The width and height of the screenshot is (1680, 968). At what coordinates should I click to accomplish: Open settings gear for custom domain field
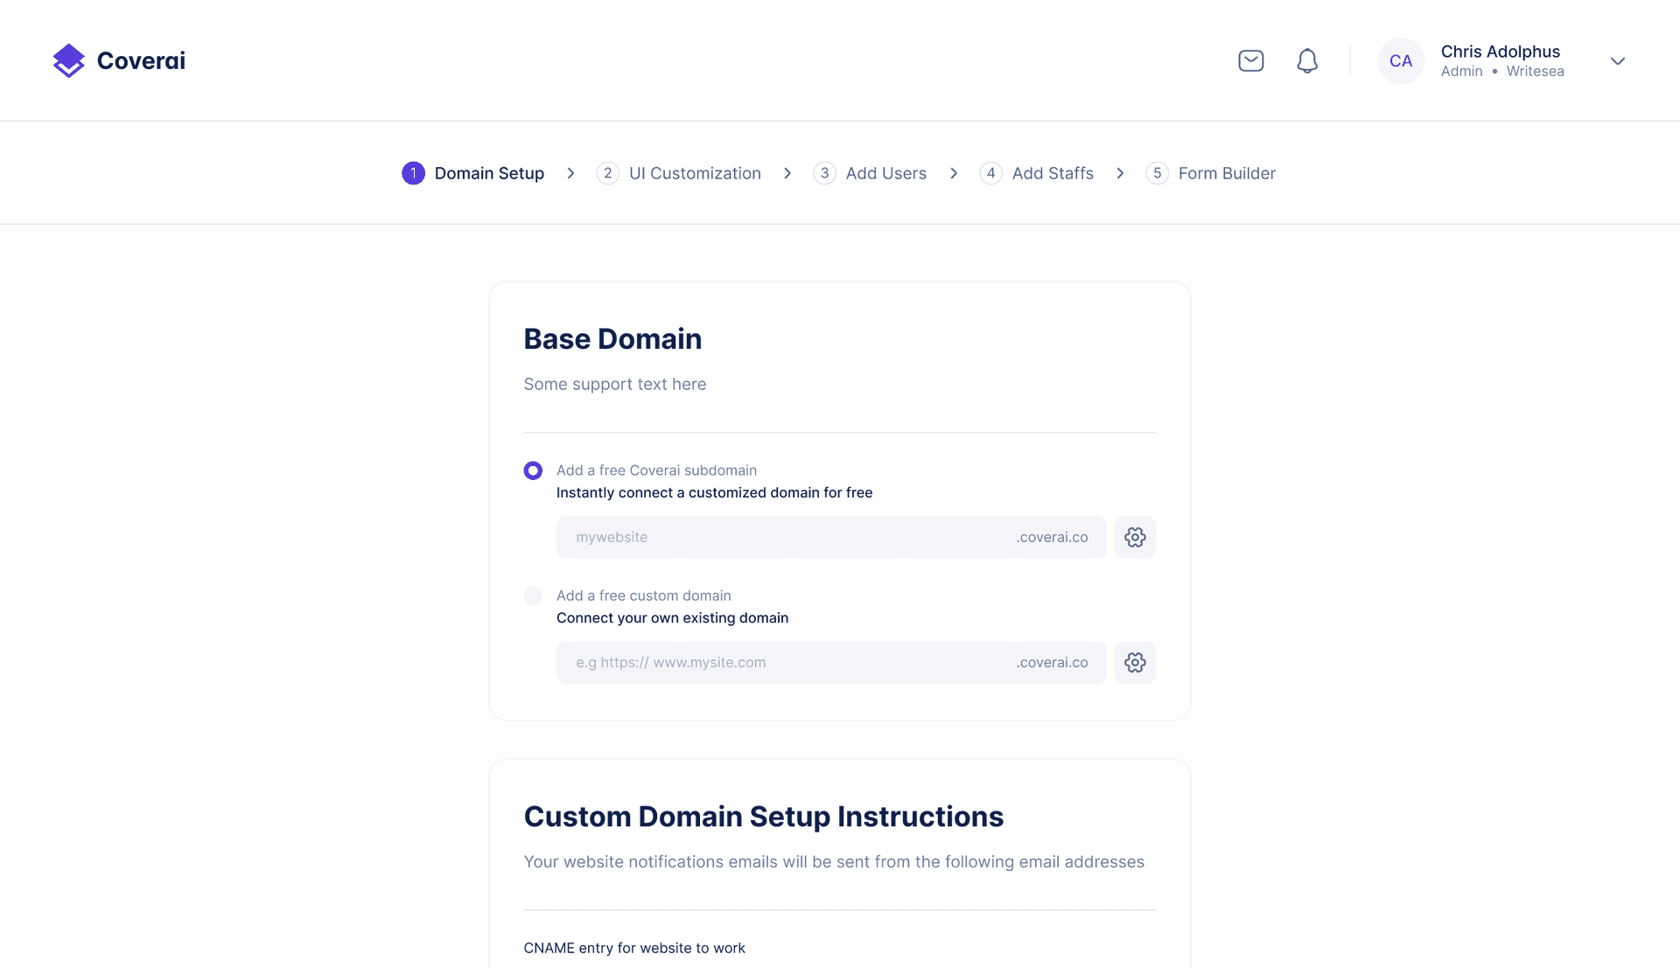1135,662
